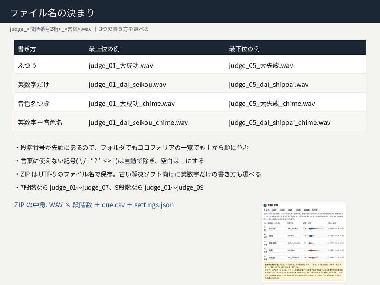The height and width of the screenshot is (285, 380).
Task: Click the 最下位の例 column header
Action: (244, 49)
